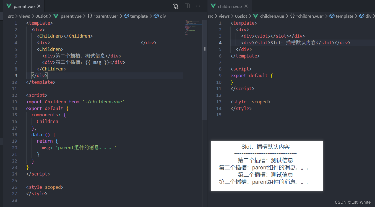Close the children.vue tab

(x=246, y=6)
